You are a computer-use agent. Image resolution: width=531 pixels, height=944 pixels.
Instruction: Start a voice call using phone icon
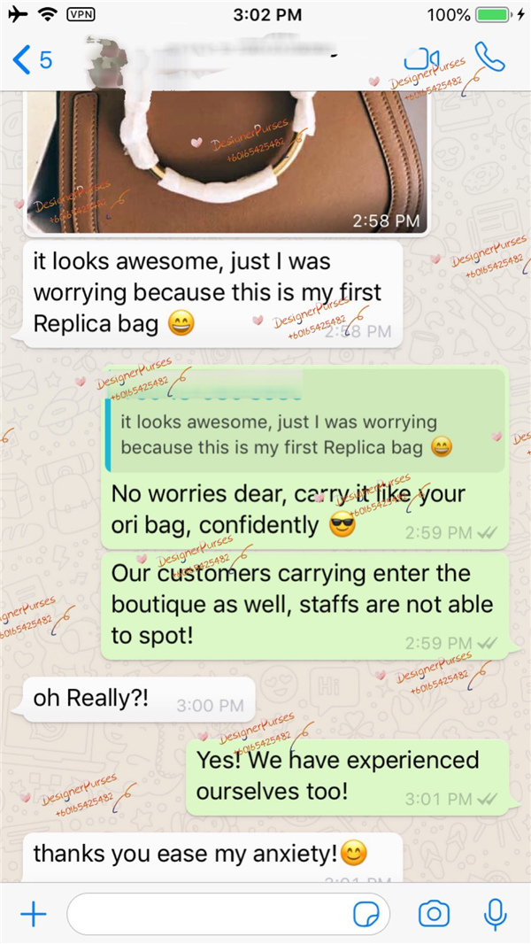[489, 57]
